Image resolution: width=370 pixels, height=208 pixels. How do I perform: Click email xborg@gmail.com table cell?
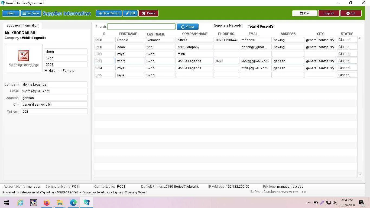256,61
